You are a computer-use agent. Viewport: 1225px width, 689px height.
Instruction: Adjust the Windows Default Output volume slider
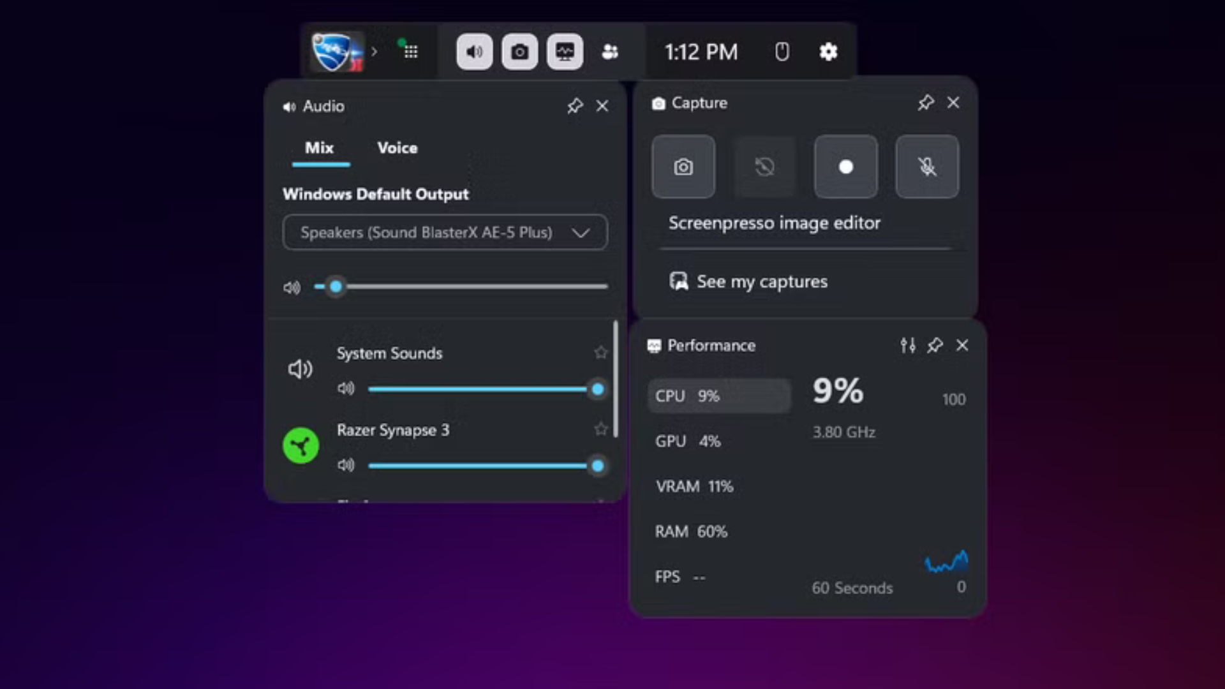(336, 286)
